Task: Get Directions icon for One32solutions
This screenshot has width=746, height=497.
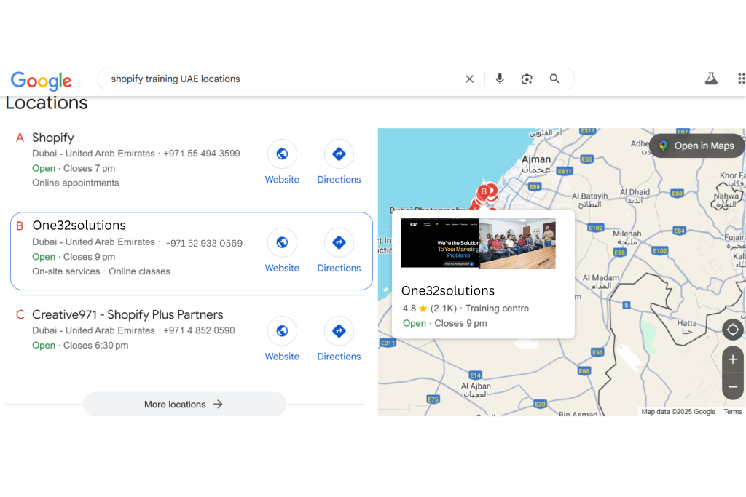Action: pyautogui.click(x=339, y=242)
